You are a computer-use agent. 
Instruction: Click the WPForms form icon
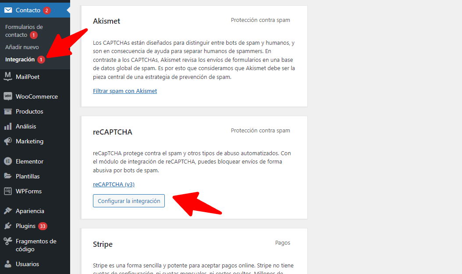(8, 191)
